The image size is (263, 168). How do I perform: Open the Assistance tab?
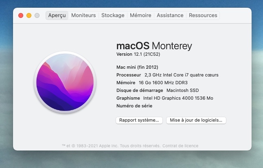[170, 15]
